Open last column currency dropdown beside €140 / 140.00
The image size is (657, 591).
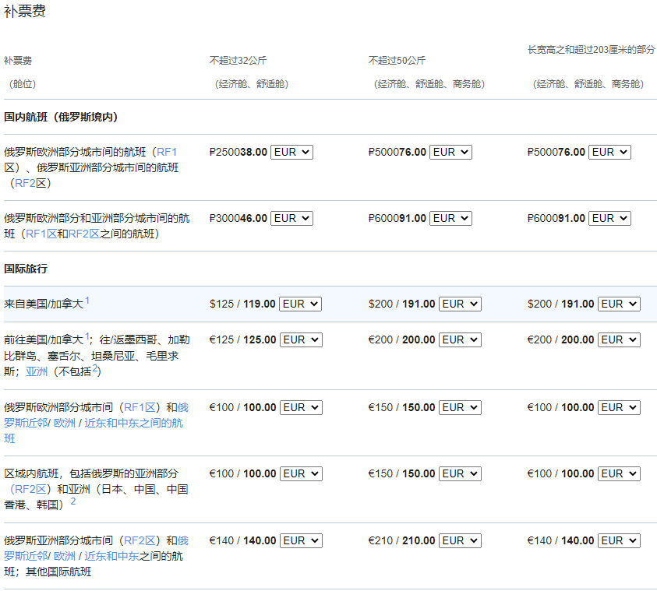pyautogui.click(x=618, y=540)
